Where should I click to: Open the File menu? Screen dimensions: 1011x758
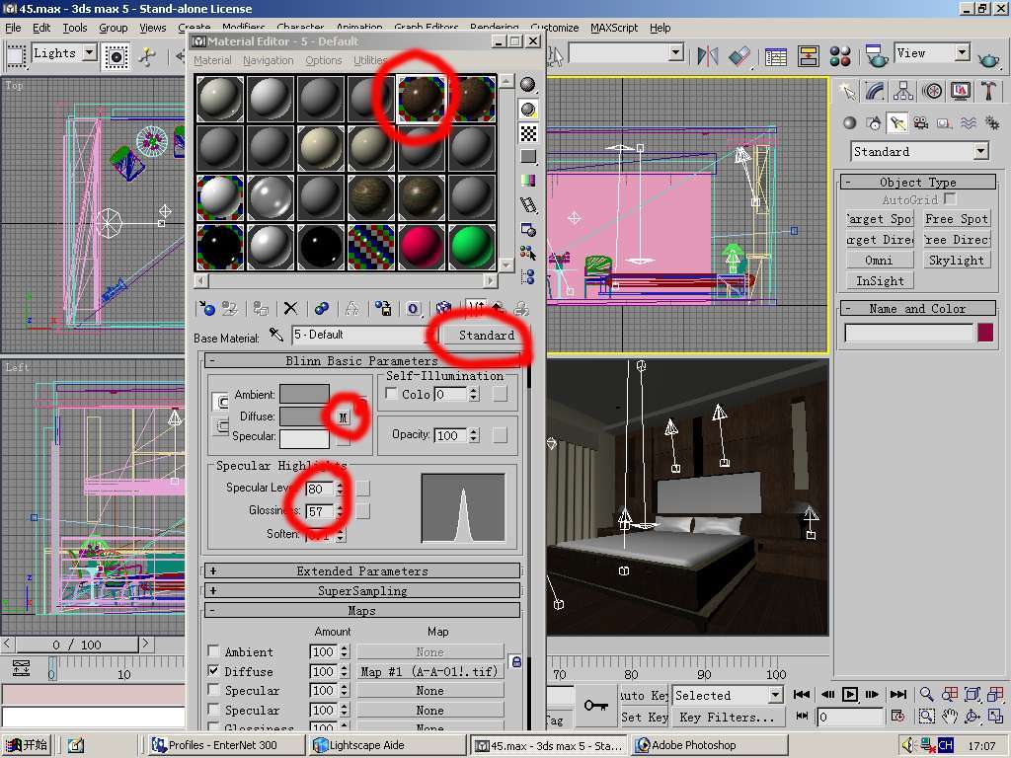tap(13, 28)
